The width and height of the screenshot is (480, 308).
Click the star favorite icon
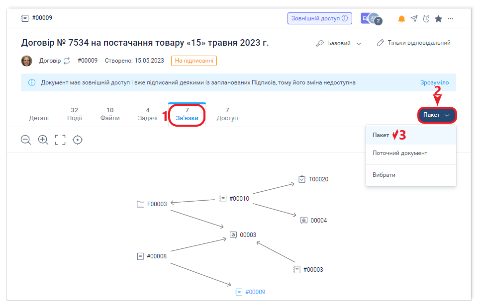(x=438, y=19)
